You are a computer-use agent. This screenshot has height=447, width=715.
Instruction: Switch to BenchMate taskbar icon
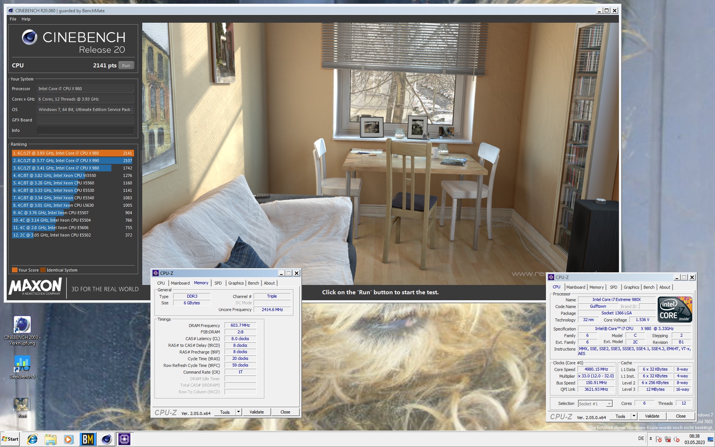coord(88,440)
